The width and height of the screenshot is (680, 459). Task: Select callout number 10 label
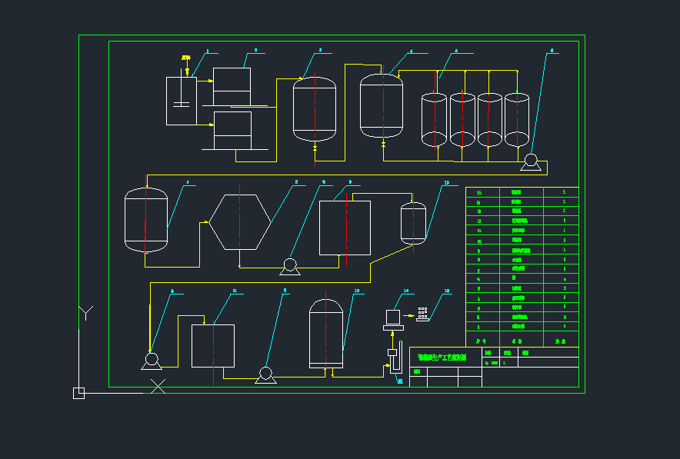click(x=447, y=183)
